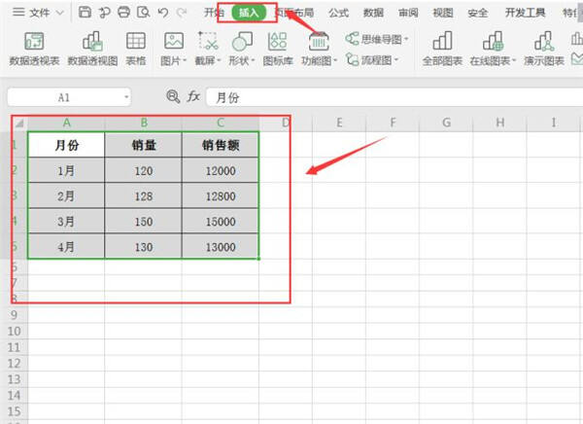Click the Undo arrow icon

163,13
